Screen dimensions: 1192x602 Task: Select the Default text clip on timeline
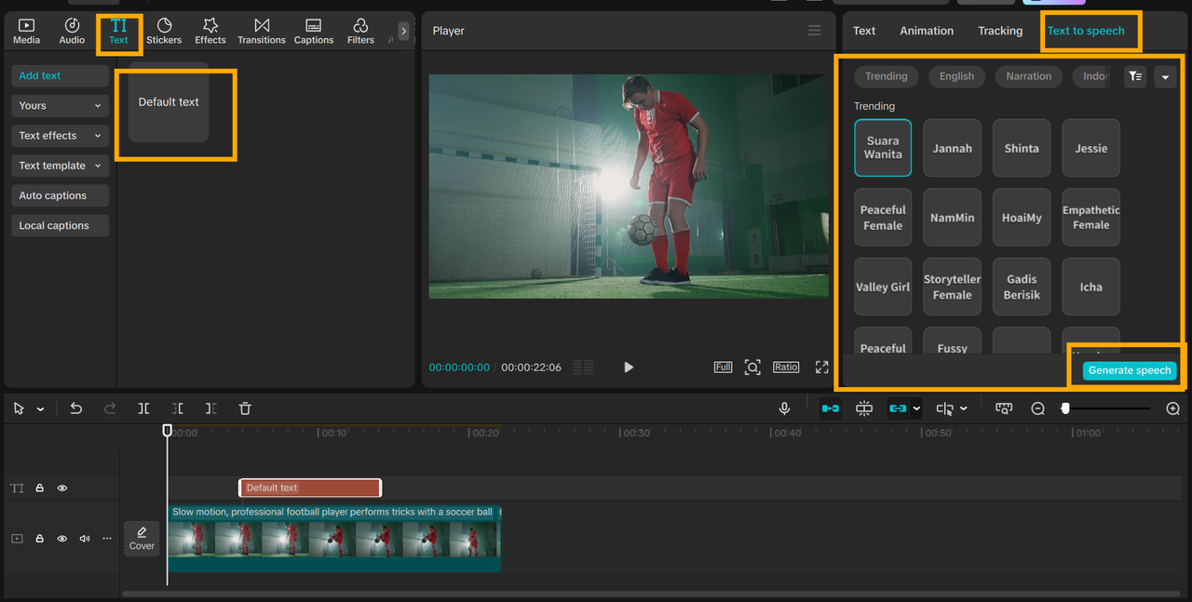pos(310,488)
